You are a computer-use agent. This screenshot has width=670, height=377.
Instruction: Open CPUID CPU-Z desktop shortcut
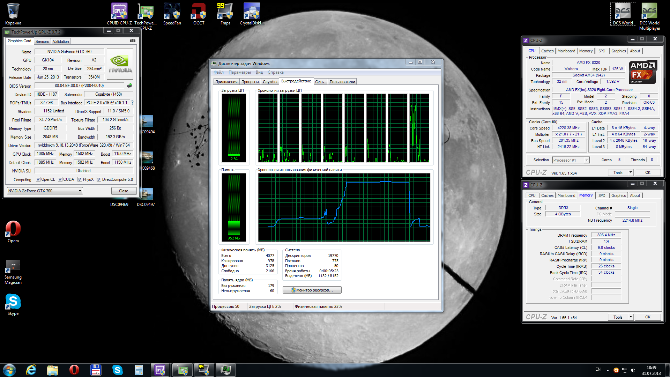pos(119,14)
